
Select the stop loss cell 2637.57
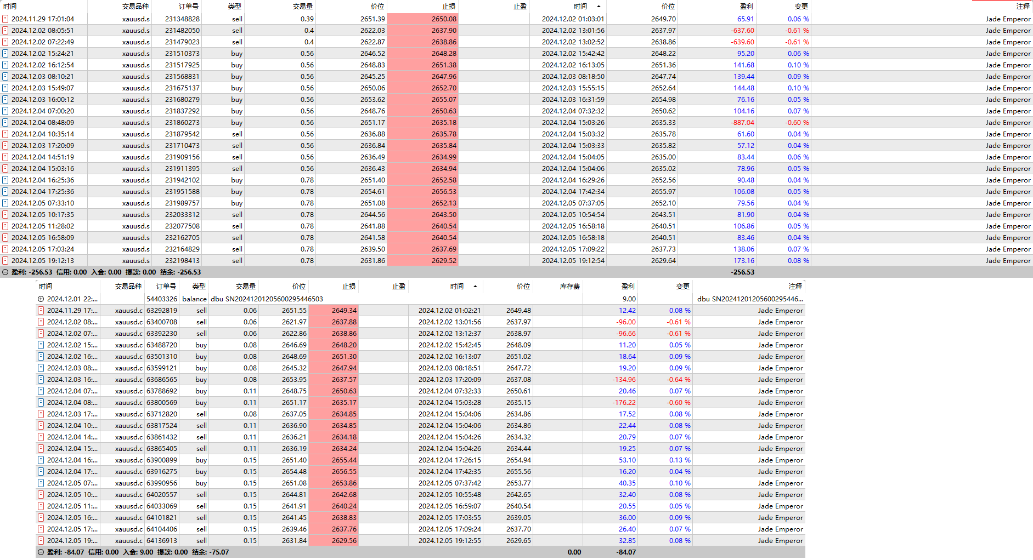coord(334,379)
